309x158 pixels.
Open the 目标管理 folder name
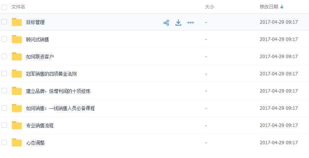click(x=35, y=22)
